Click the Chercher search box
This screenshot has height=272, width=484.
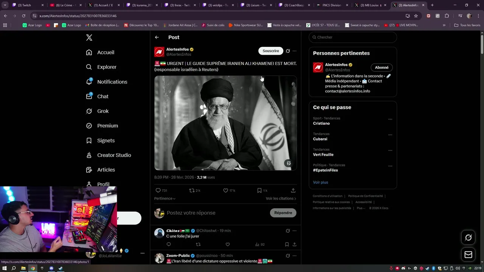coord(353,37)
